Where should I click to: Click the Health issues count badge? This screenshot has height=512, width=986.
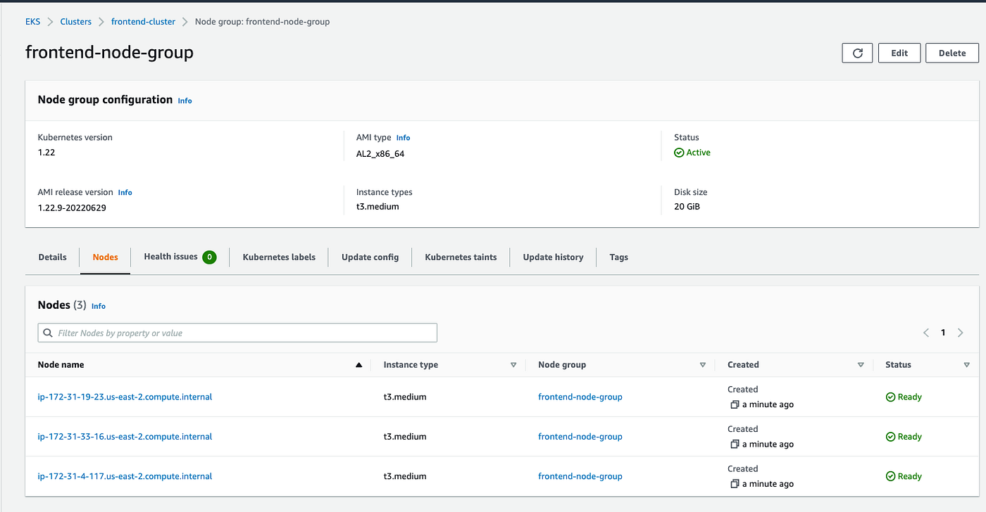pos(209,257)
